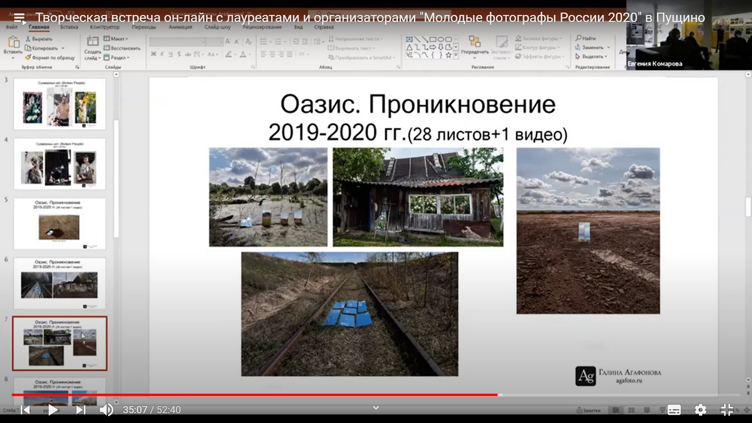Open the Макет layout dropdown
The image size is (752, 423).
[116, 39]
